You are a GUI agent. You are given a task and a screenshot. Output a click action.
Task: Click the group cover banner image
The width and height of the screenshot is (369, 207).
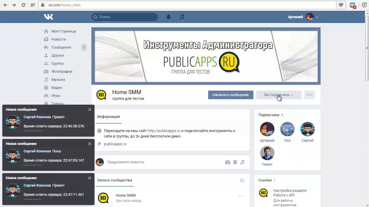(206, 56)
